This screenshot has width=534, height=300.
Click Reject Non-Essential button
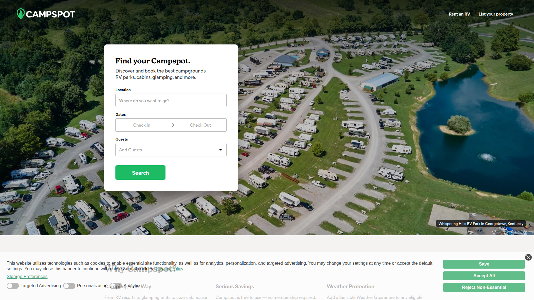coord(484,287)
